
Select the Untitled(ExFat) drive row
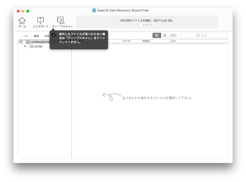click(45, 42)
